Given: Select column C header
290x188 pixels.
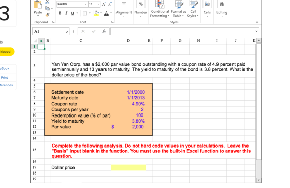Looking at the screenshot, I should pos(81,41).
